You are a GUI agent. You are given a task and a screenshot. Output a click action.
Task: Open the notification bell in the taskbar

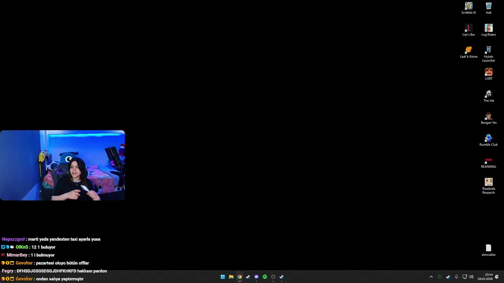point(497,277)
